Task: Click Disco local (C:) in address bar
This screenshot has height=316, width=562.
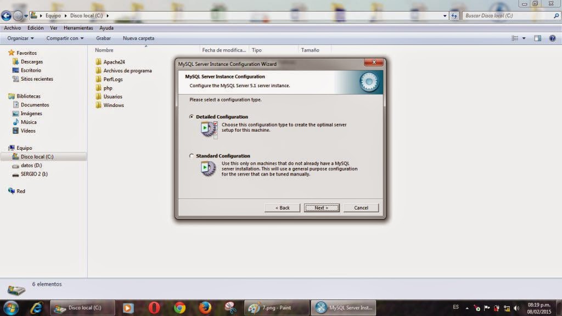Action: click(x=86, y=16)
